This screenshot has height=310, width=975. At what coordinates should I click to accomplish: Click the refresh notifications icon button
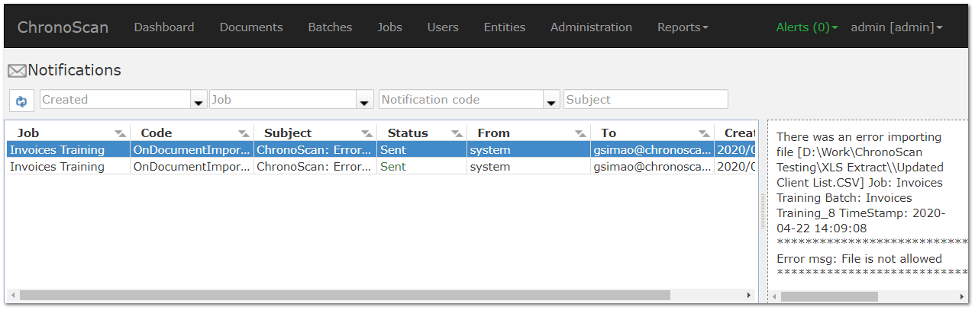(21, 101)
